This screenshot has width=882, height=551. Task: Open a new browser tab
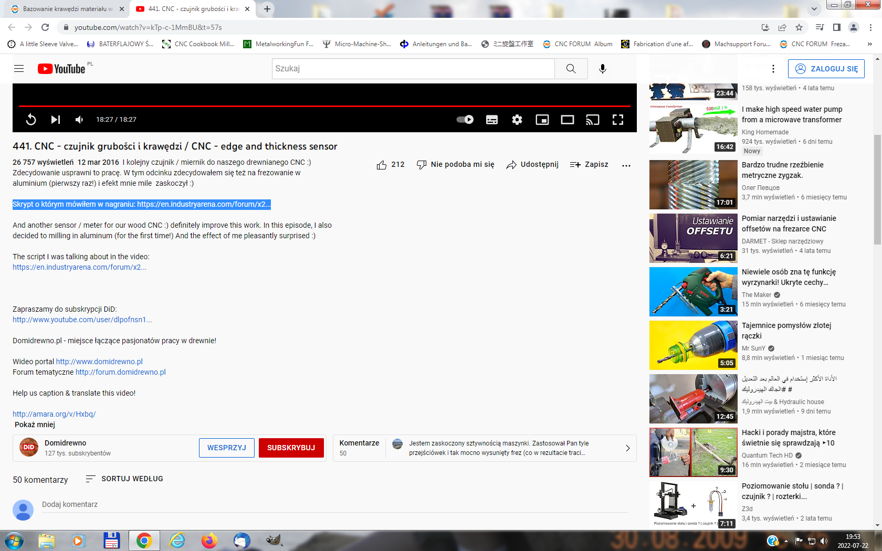click(x=267, y=9)
